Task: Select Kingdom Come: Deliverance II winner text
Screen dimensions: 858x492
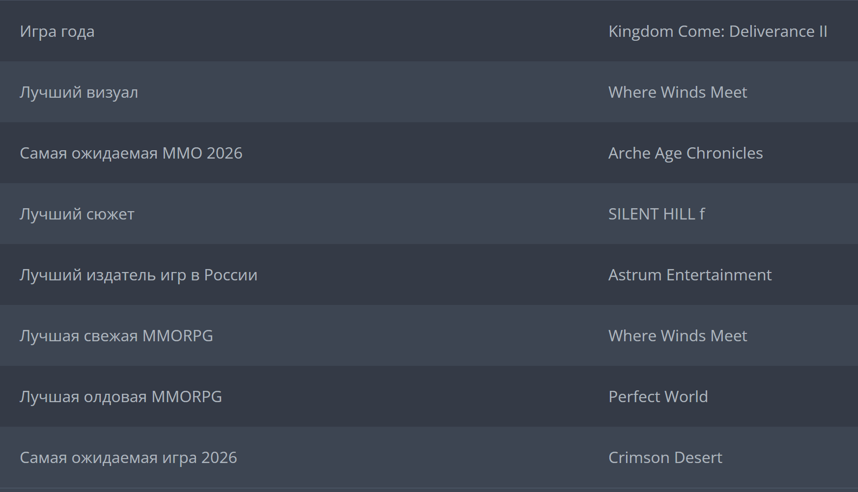Action: tap(717, 31)
